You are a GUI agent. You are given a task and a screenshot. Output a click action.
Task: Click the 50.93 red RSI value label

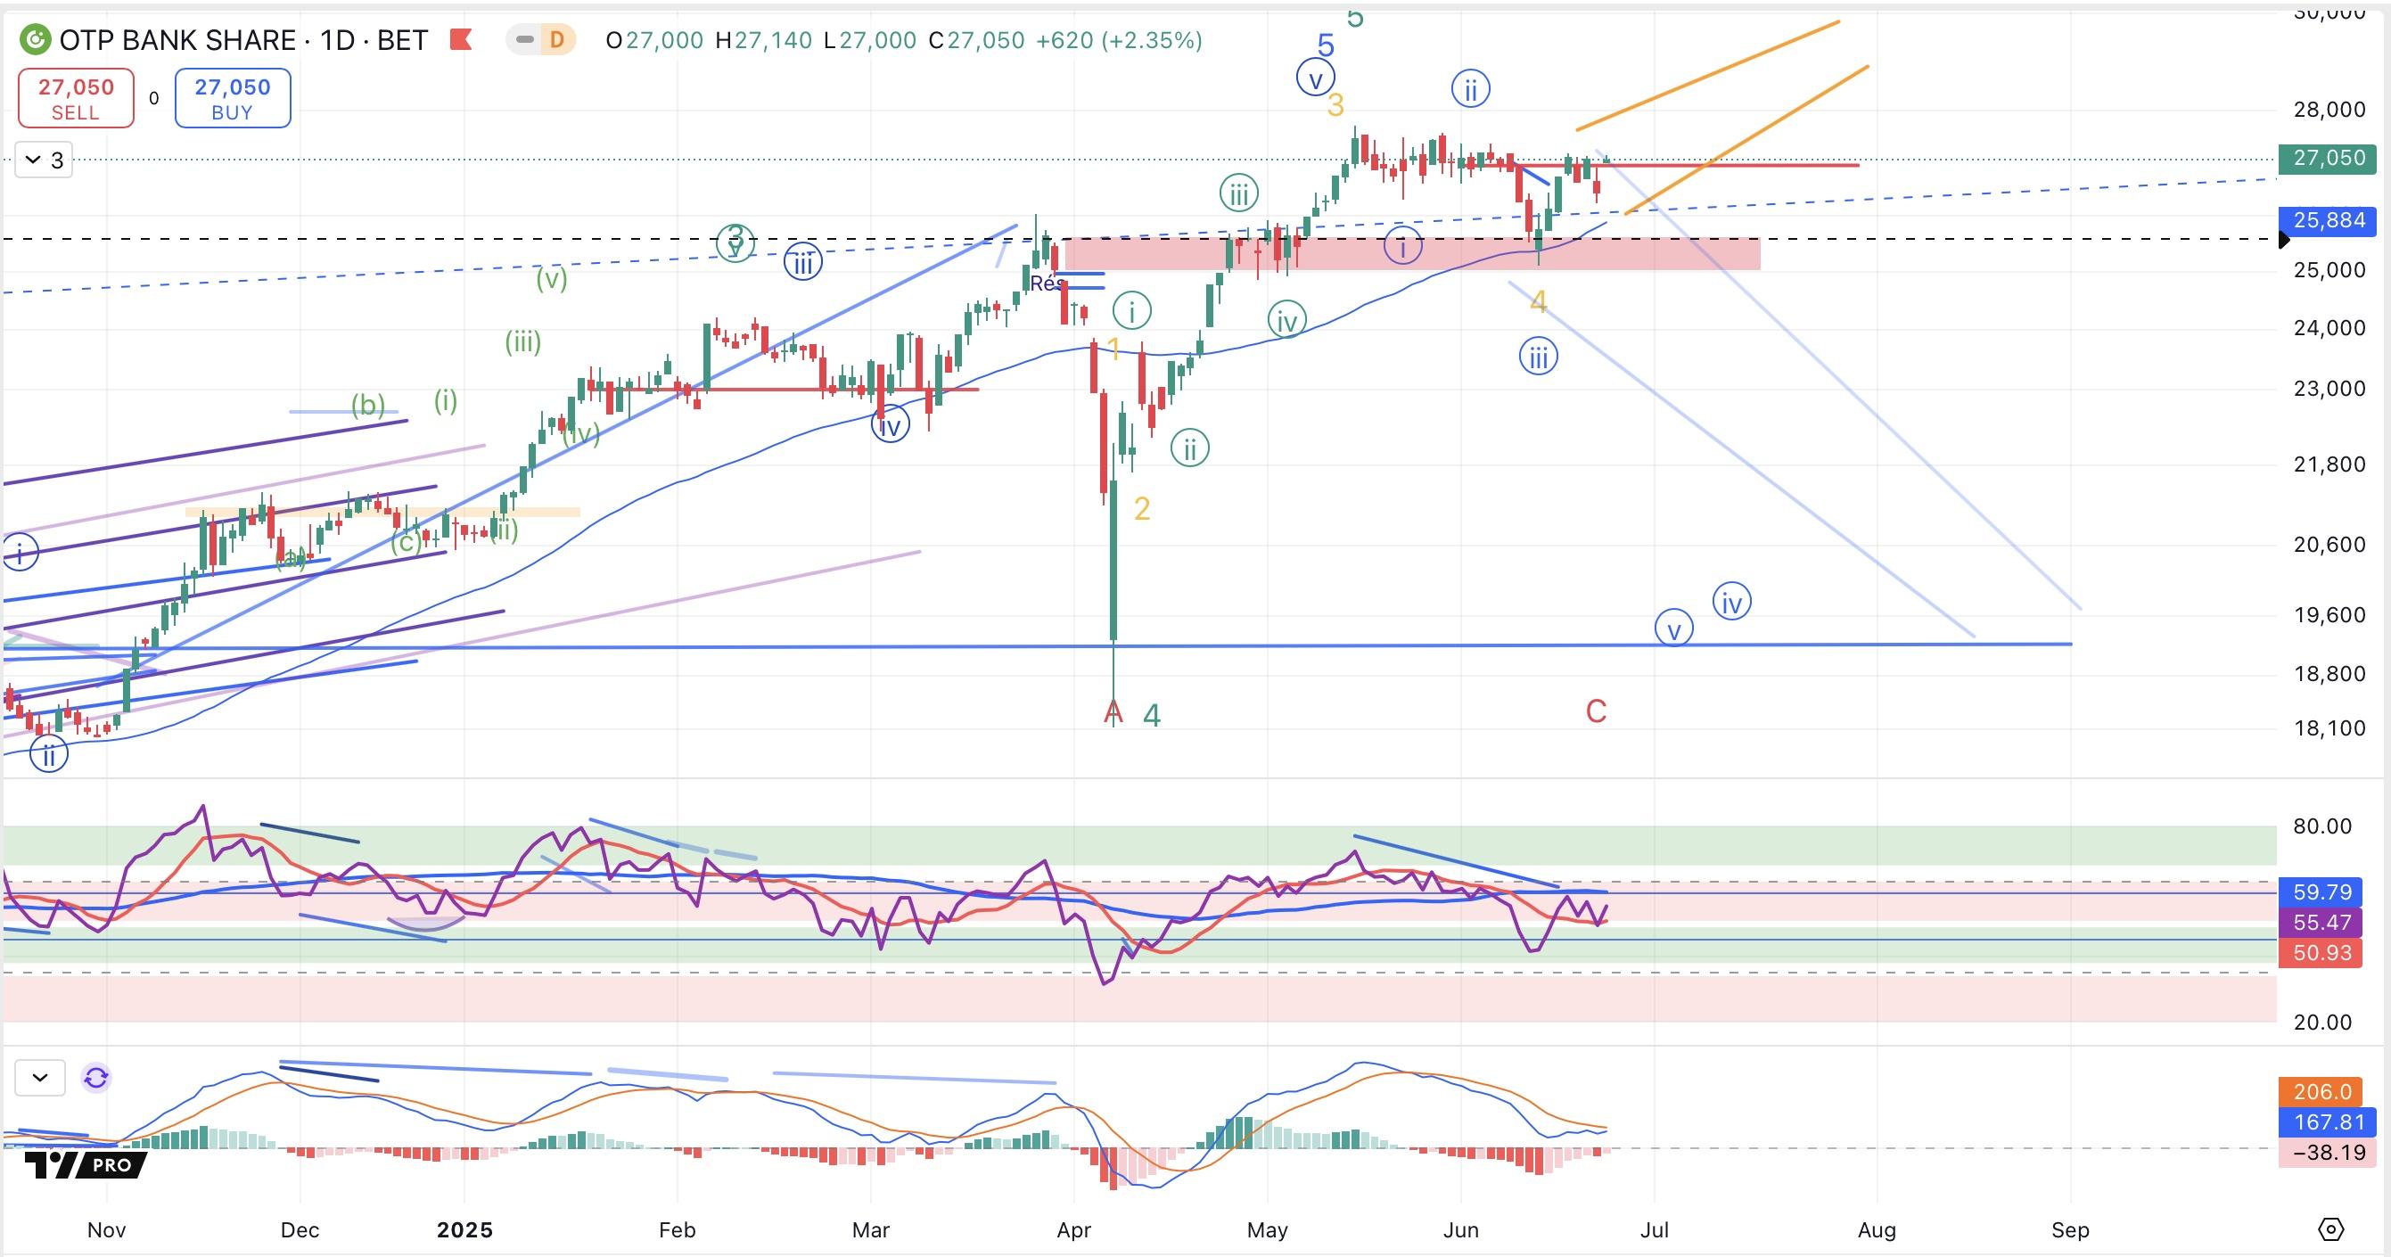click(x=2321, y=952)
